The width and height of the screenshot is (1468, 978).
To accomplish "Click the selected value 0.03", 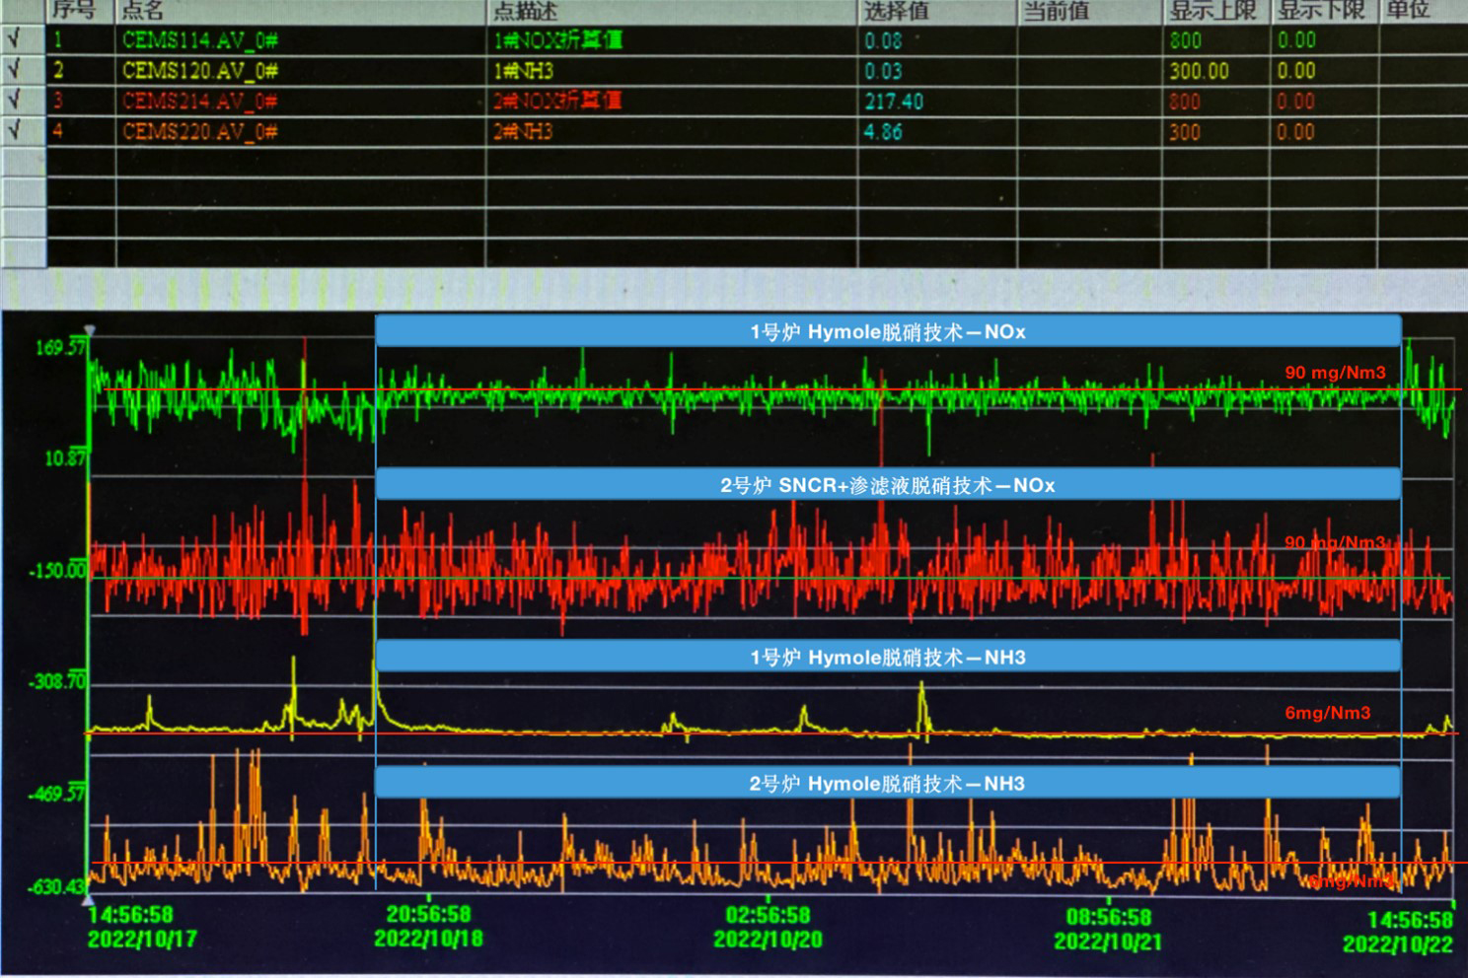I will [883, 71].
